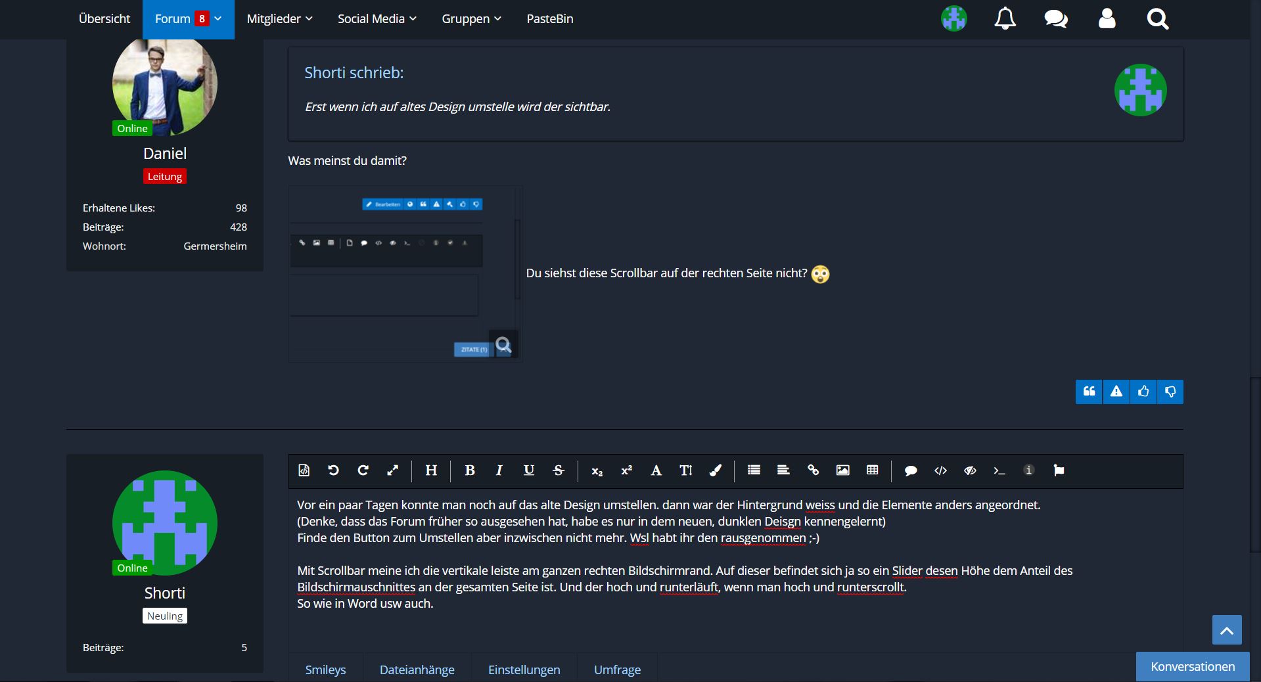The image size is (1261, 682).
Task: Open the Social Media dropdown
Action: click(x=377, y=19)
